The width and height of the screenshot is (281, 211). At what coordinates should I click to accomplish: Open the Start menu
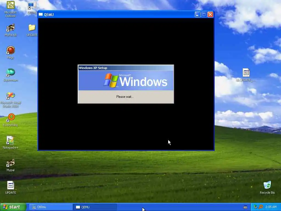pyautogui.click(x=13, y=207)
